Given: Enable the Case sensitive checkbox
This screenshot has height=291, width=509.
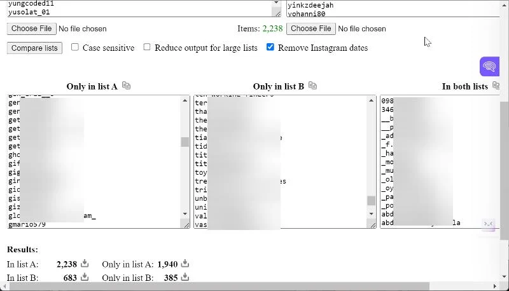Looking at the screenshot, I should coord(75,47).
